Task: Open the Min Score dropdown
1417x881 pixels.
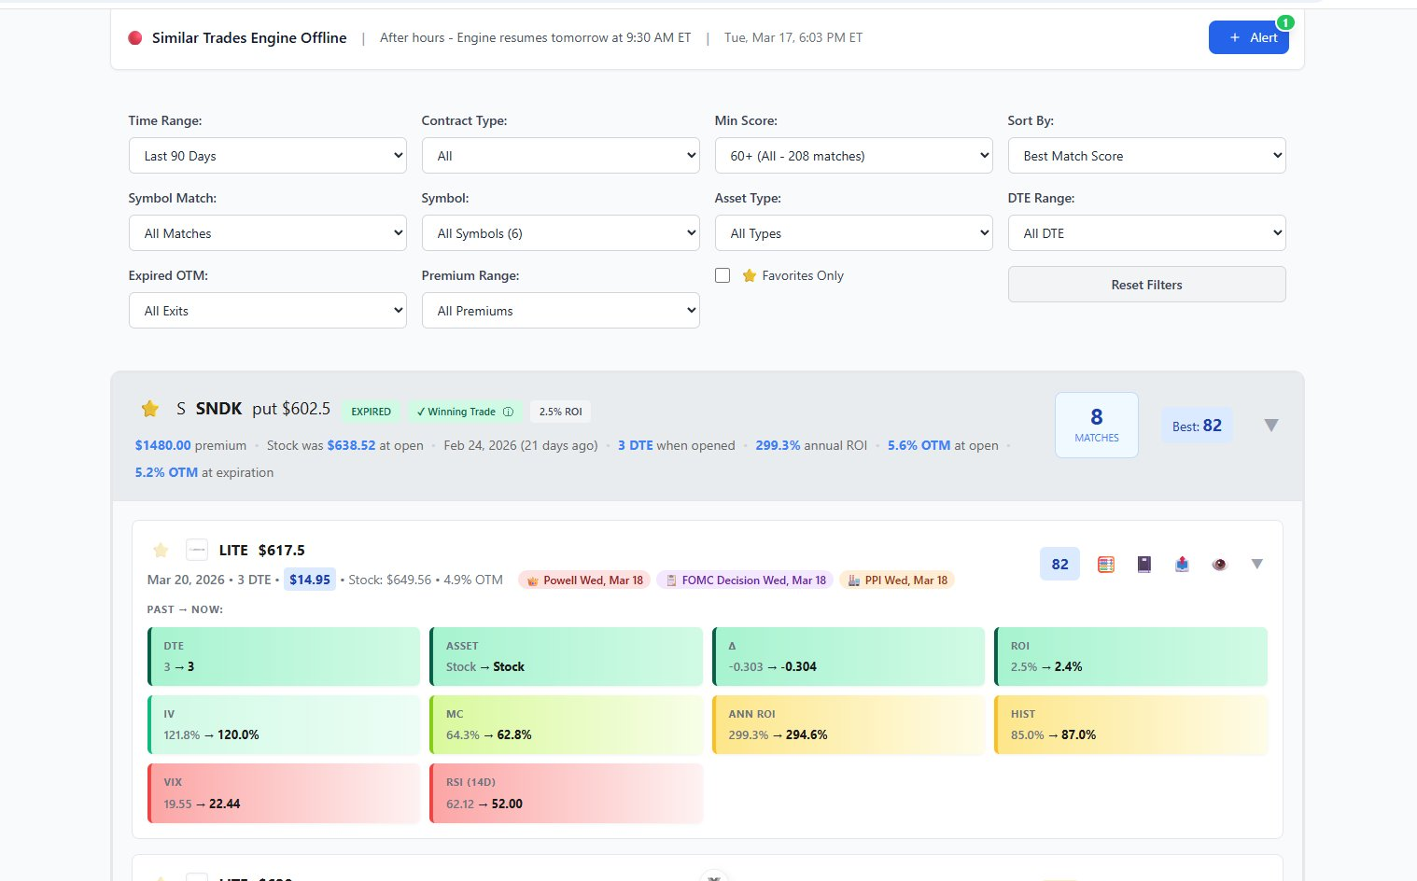Action: (x=854, y=156)
